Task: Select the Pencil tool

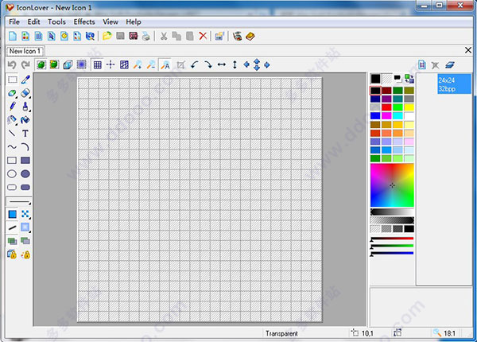Action: click(x=12, y=107)
